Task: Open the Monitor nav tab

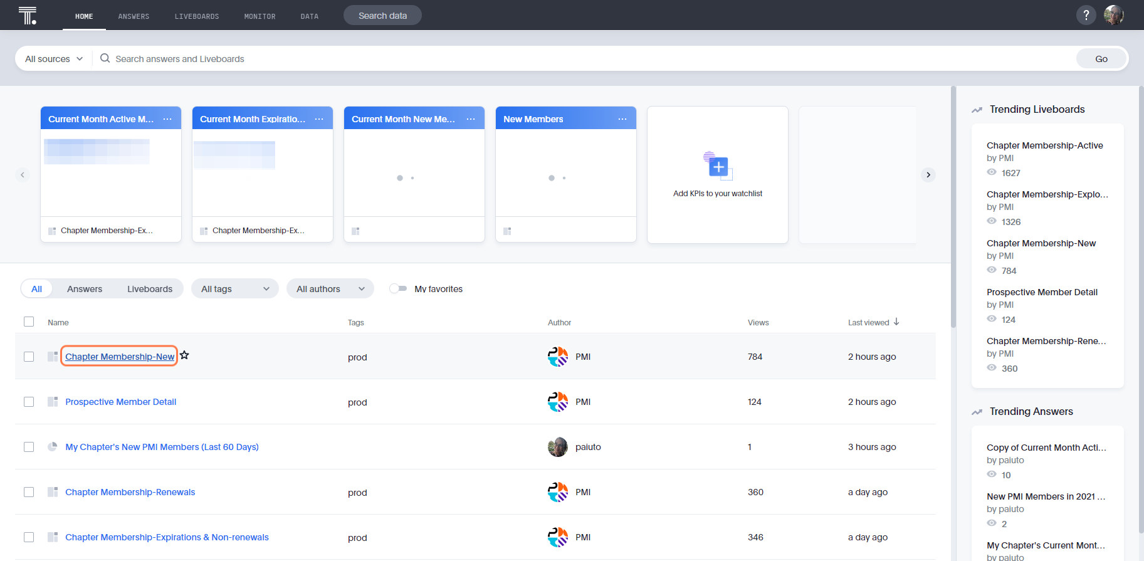Action: [260, 16]
